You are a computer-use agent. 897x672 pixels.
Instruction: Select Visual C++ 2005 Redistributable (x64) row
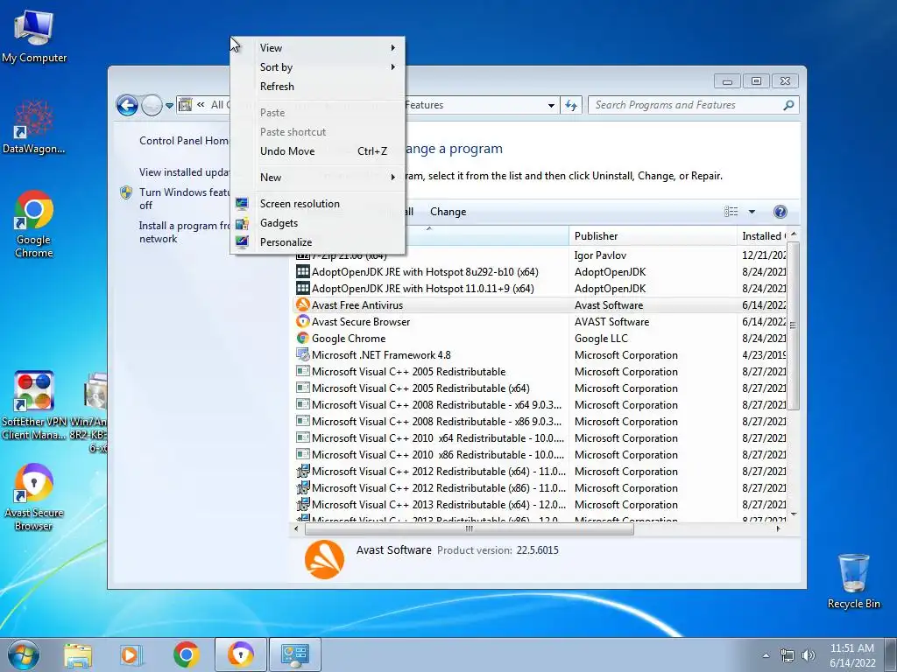540,388
